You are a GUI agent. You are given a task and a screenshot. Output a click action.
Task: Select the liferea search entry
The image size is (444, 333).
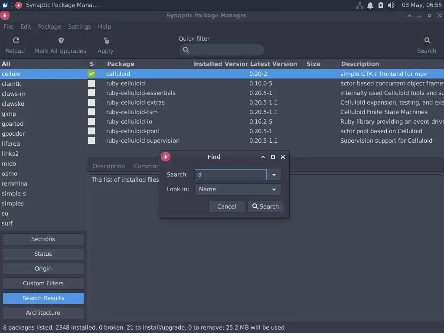click(x=43, y=144)
